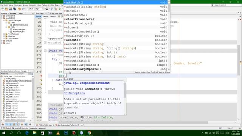
Task: Click the orange Undo toolbar icon
Action: [19, 9]
